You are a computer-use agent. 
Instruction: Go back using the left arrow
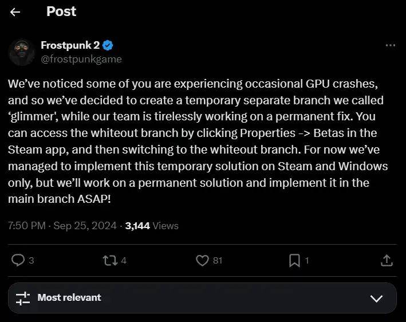click(x=15, y=12)
